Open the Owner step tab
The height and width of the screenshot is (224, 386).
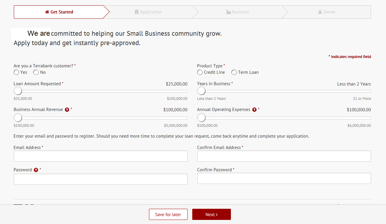tap(327, 12)
